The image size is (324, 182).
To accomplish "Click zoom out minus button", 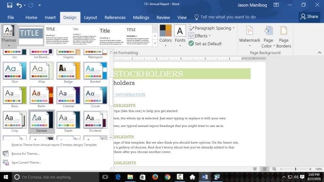I will pos(281,169).
